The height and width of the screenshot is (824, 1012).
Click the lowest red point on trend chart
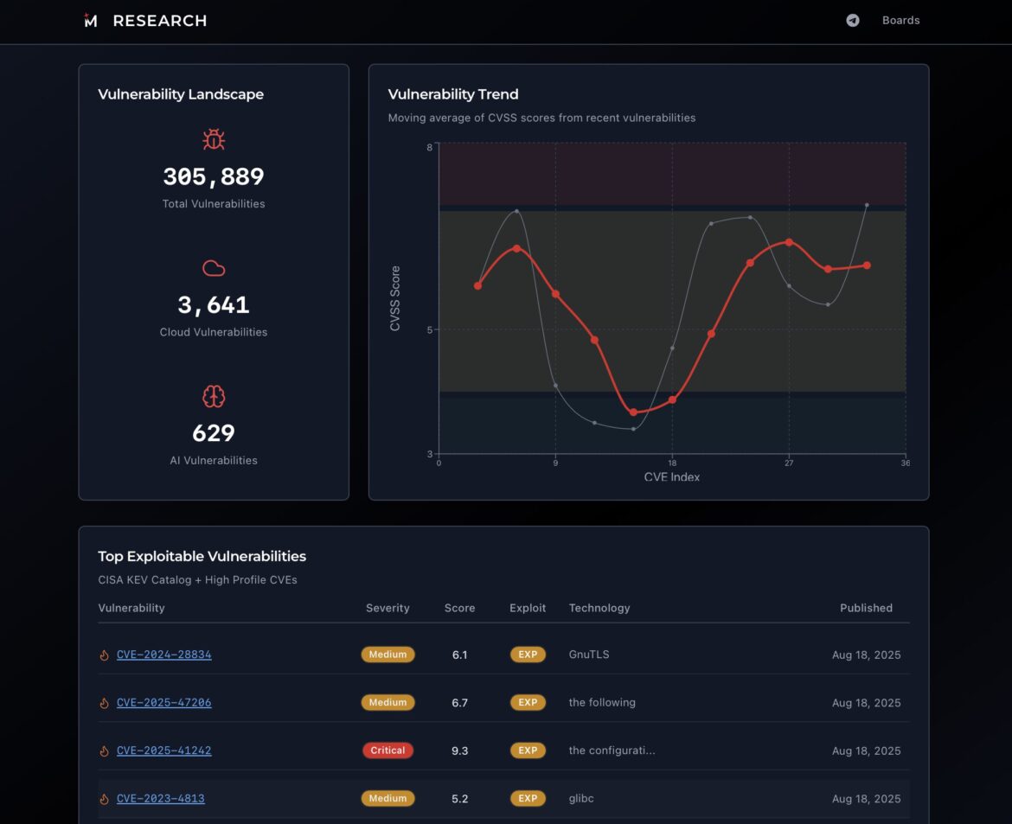click(633, 412)
